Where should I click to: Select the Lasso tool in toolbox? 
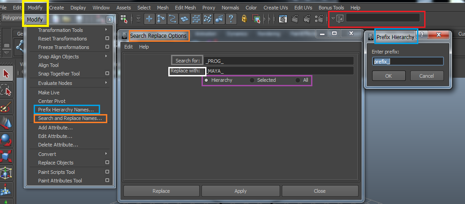click(6, 90)
